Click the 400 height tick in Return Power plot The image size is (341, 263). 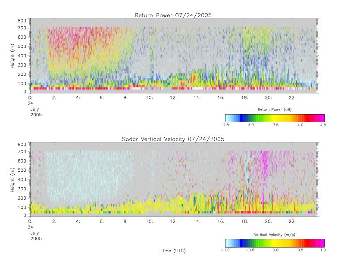pos(22,56)
